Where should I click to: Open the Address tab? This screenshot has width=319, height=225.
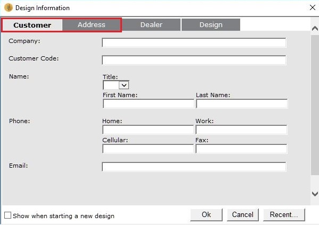click(92, 25)
